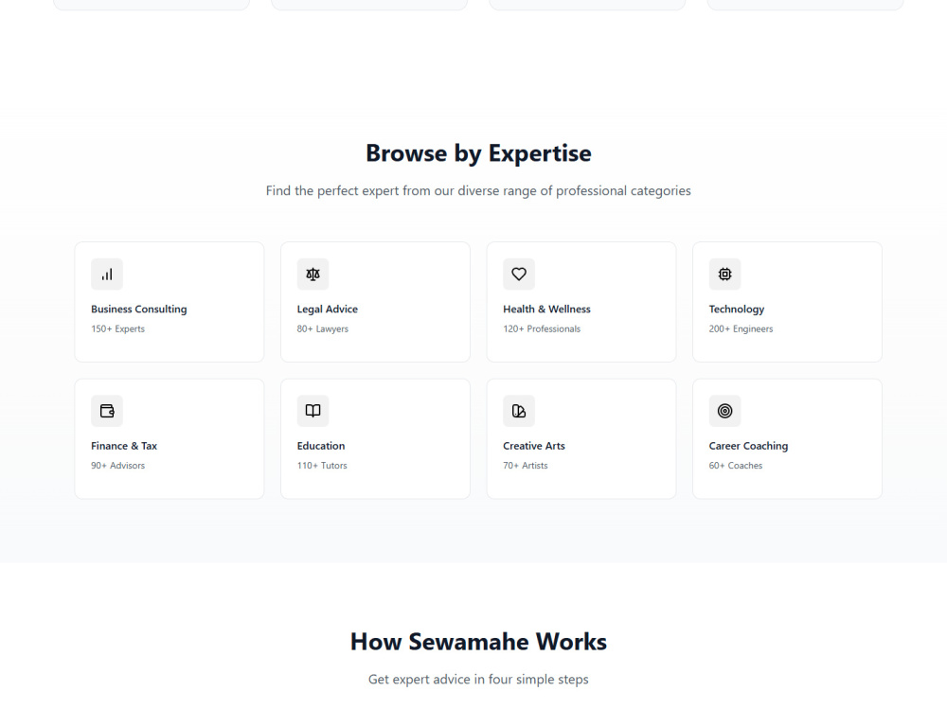Click the 'How Sewamahe Works' heading
The height and width of the screenshot is (709, 947).
tap(478, 642)
